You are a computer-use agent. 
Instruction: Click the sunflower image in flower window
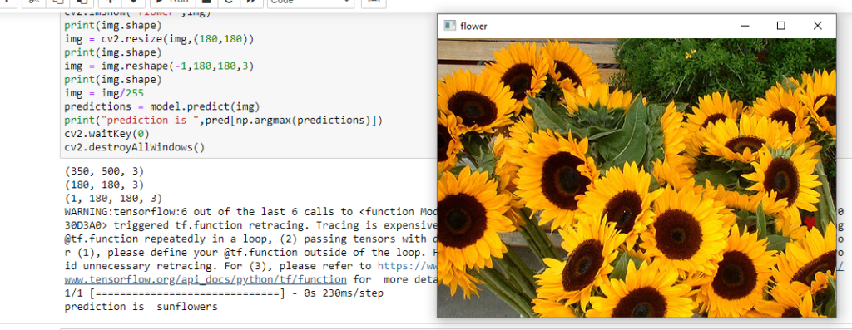(x=637, y=178)
